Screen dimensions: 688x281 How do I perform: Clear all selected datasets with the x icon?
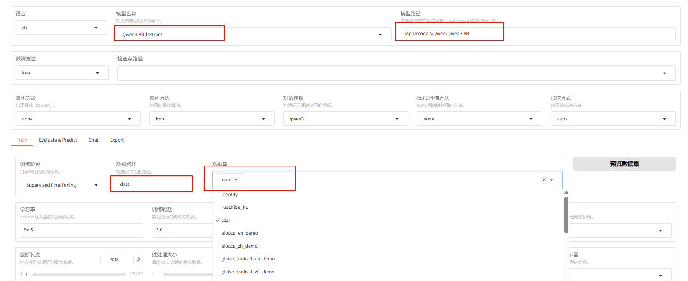[x=544, y=180]
